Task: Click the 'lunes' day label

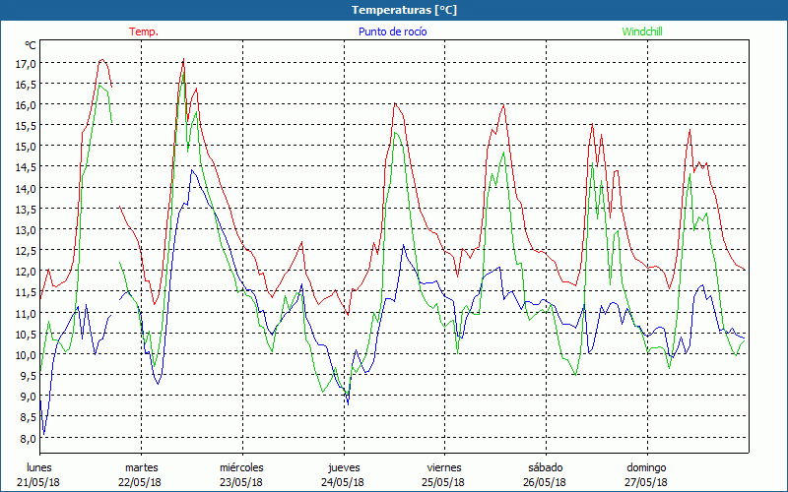Action: pyautogui.click(x=38, y=467)
